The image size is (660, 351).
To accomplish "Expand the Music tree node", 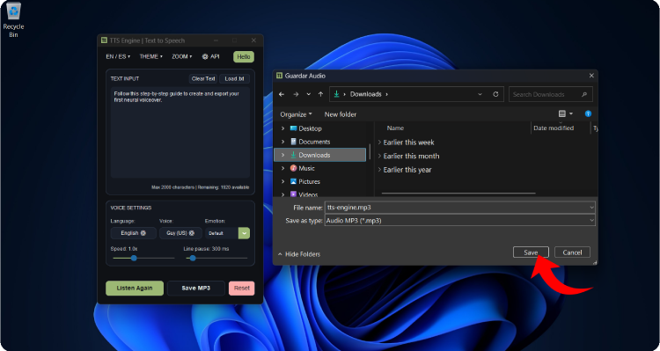I will pyautogui.click(x=282, y=168).
